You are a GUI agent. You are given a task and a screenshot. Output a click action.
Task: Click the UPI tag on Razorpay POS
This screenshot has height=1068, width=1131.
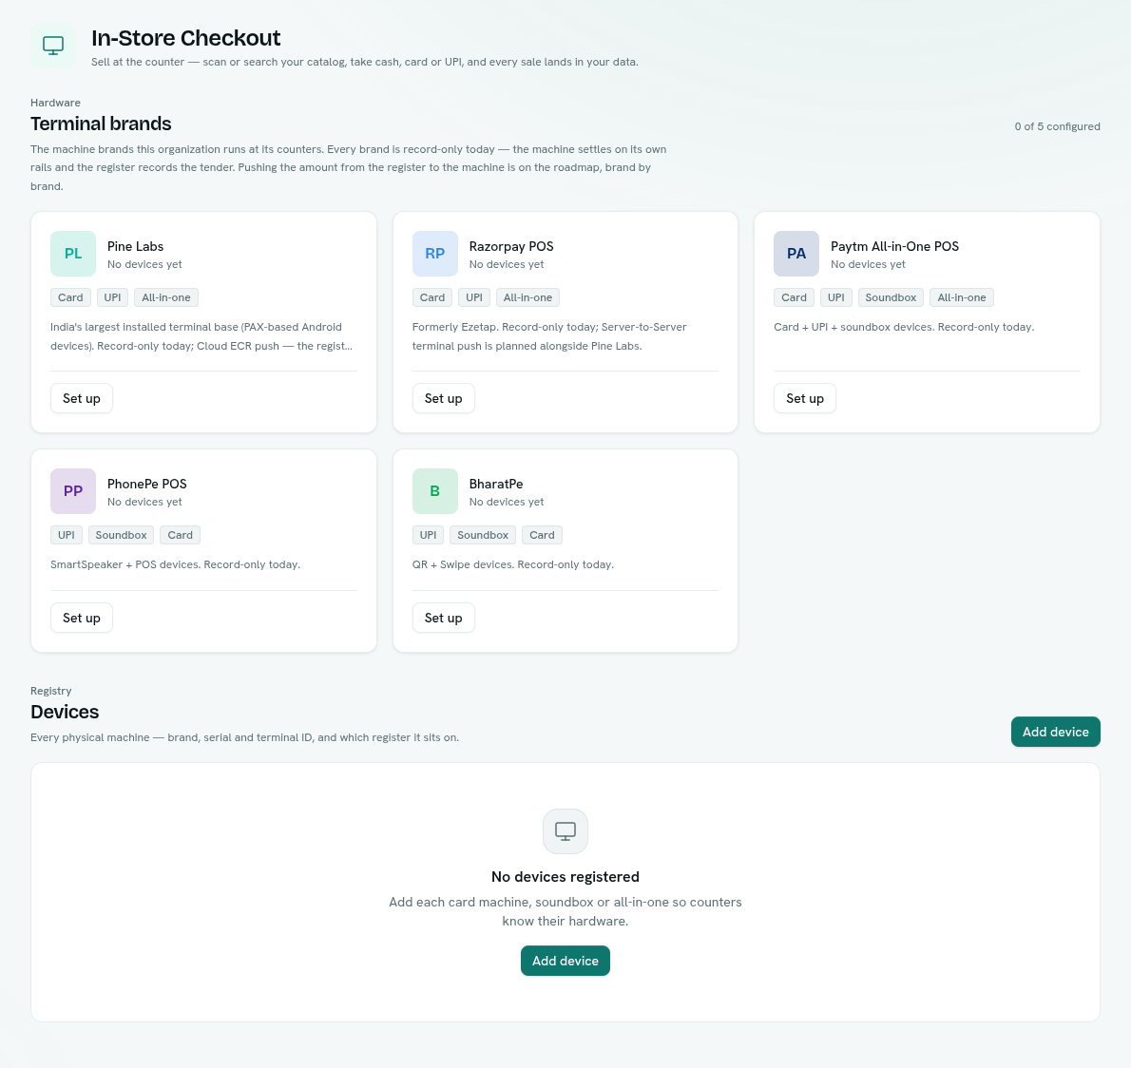tap(474, 297)
